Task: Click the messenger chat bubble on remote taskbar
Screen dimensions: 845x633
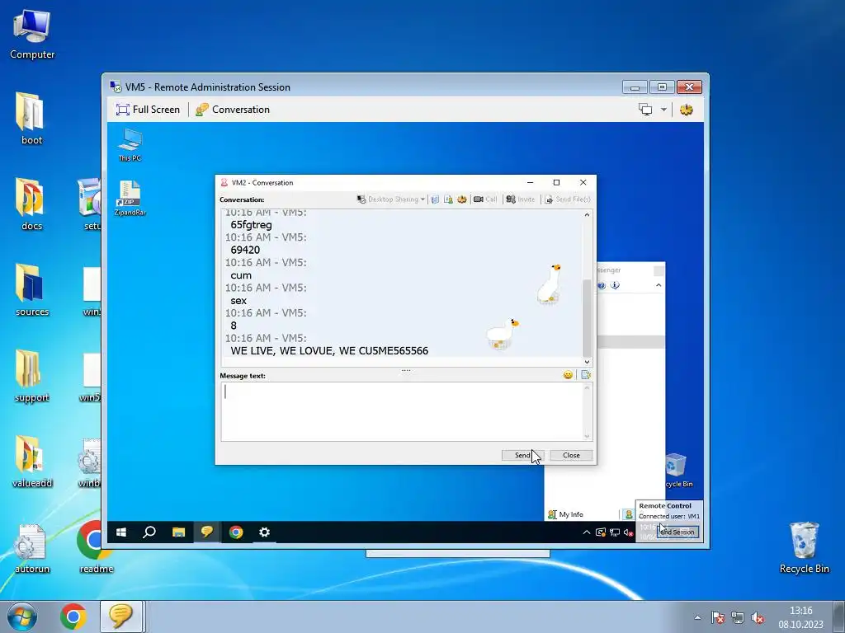Action: [x=207, y=532]
